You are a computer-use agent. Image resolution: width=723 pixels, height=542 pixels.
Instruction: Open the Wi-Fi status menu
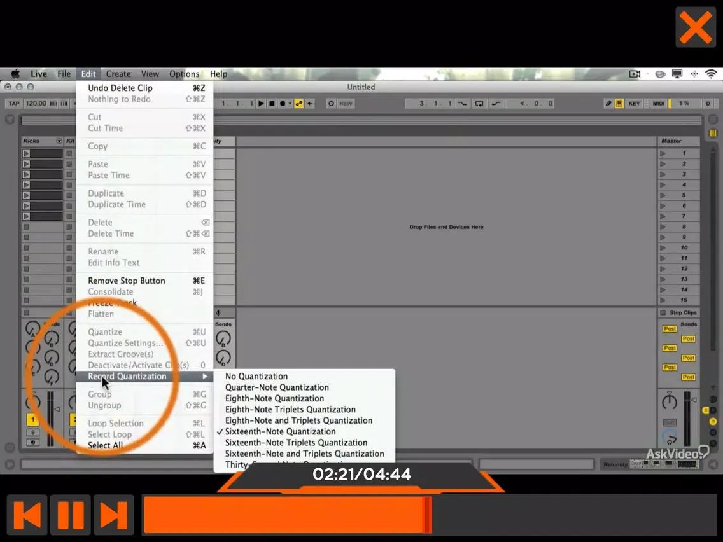coord(711,74)
